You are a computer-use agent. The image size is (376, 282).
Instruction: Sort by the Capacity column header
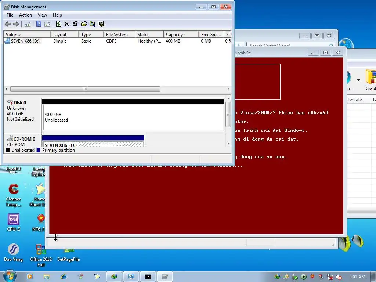(x=181, y=34)
